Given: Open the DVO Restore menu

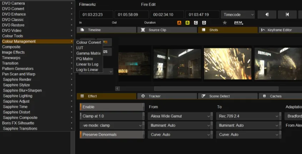Looking at the screenshot, I should point(37,25).
